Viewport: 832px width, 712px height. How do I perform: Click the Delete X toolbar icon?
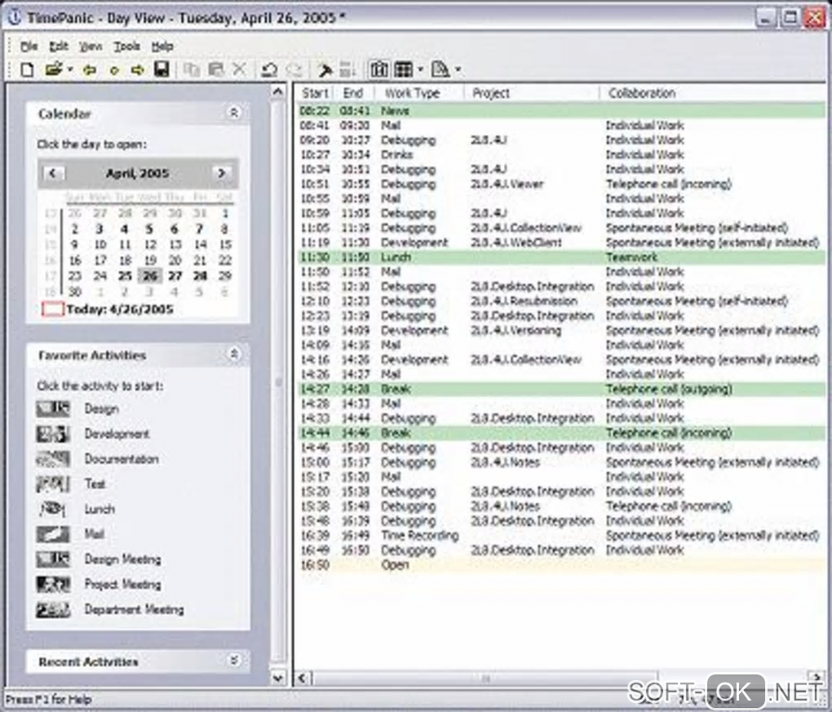pyautogui.click(x=240, y=69)
